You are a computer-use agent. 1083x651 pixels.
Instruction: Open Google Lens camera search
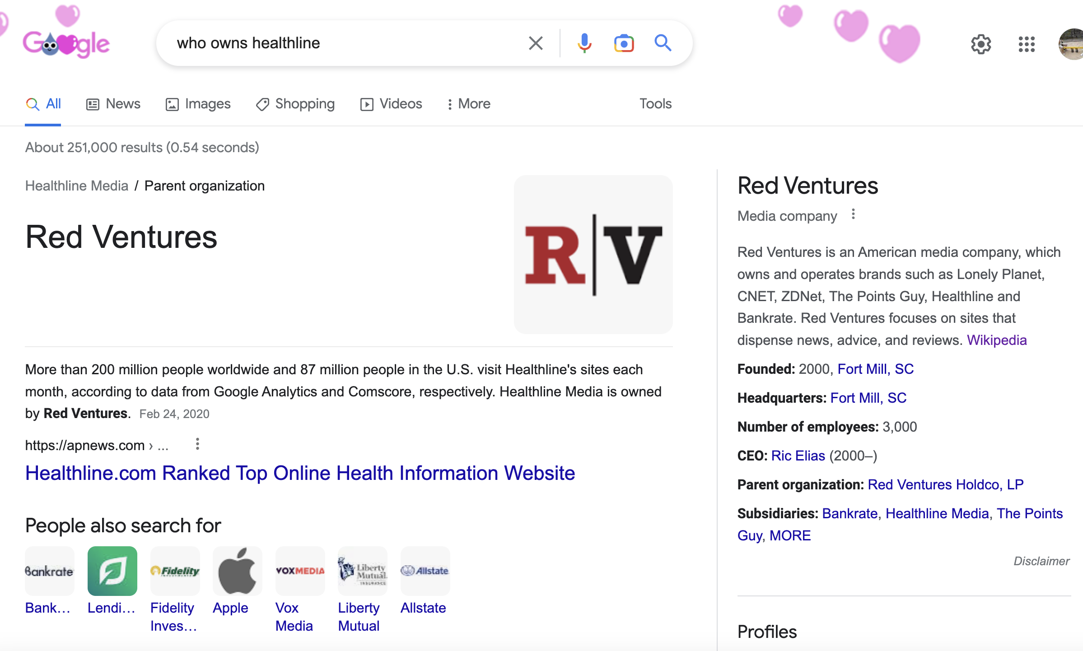(624, 43)
